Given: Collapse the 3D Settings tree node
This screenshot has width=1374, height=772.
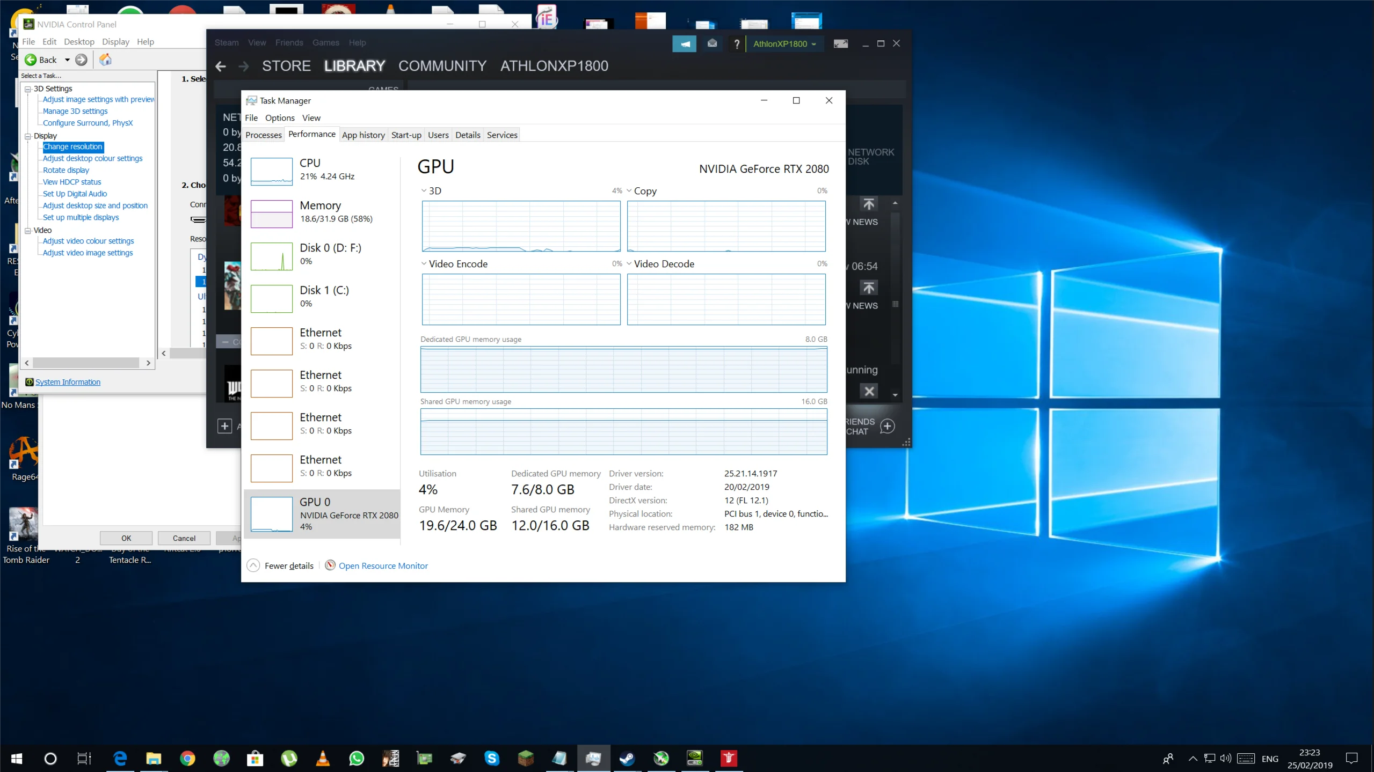Looking at the screenshot, I should coord(27,89).
